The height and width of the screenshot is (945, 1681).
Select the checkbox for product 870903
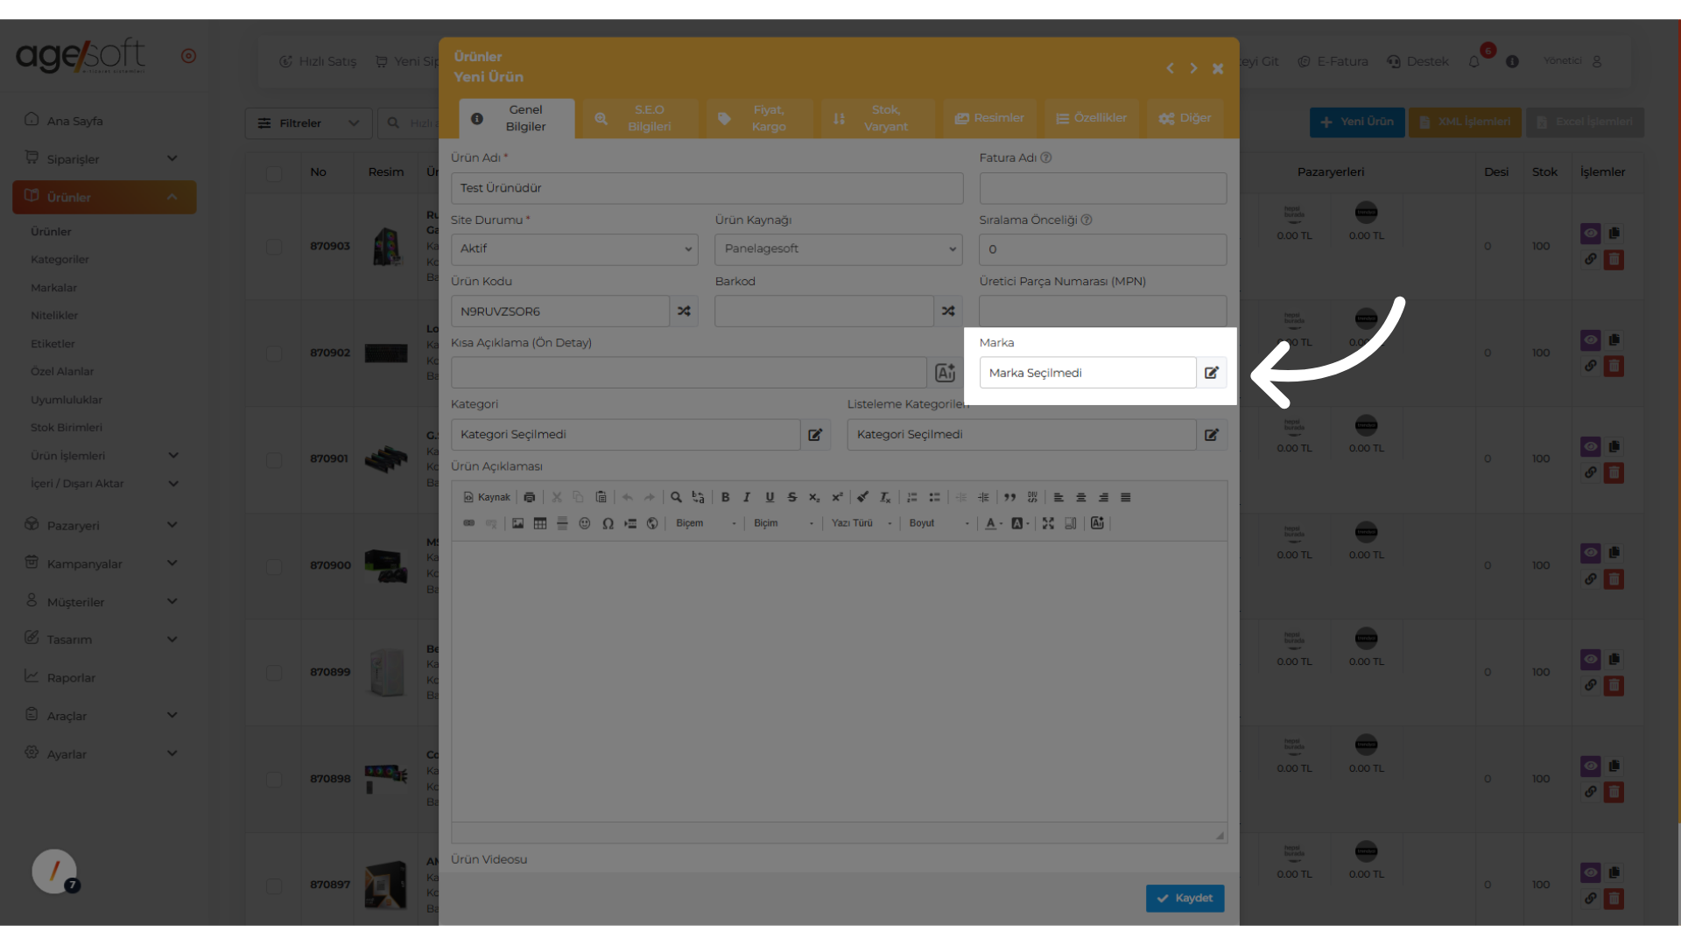[274, 247]
